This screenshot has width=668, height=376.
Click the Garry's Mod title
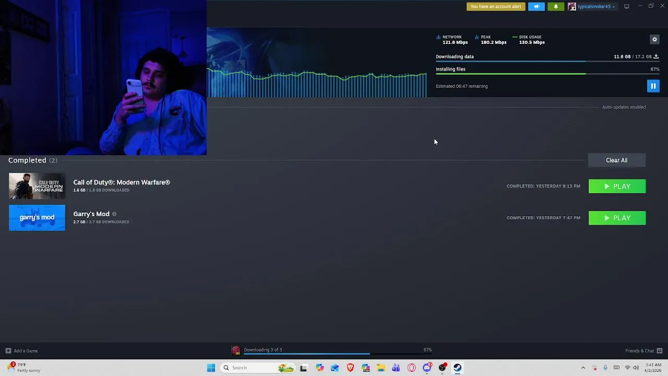(x=91, y=214)
